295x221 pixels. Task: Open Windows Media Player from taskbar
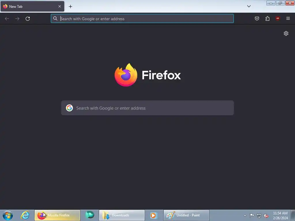[x=154, y=215]
